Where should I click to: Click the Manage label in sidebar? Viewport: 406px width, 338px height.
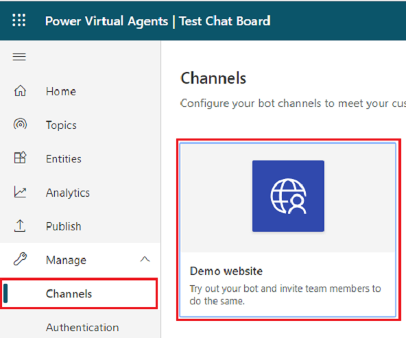(x=66, y=260)
